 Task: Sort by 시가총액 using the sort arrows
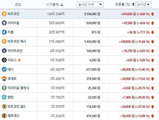pos(62,5)
